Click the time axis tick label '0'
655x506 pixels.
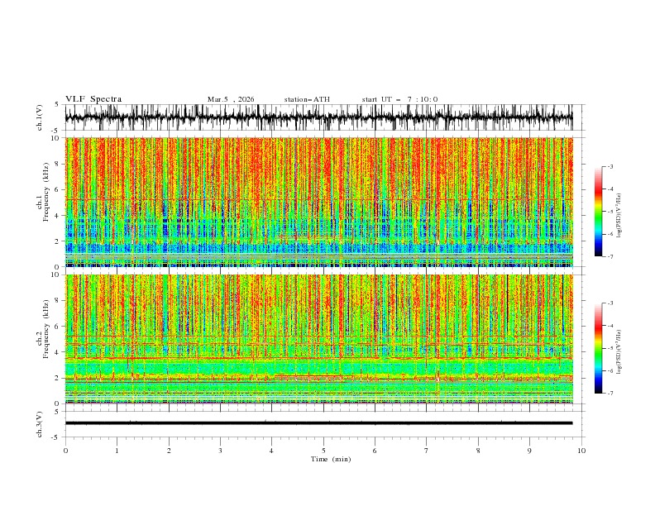(x=65, y=451)
